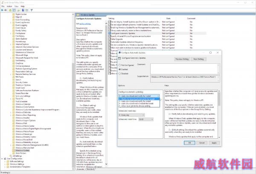
Task: Click the Previous Setting button
Action: (x=182, y=59)
